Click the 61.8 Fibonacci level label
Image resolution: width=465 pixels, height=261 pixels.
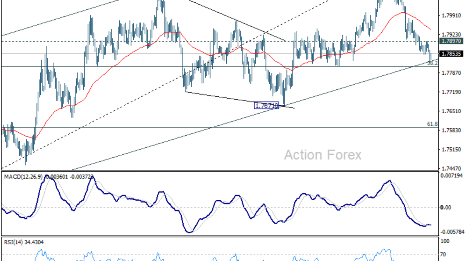tap(432, 124)
